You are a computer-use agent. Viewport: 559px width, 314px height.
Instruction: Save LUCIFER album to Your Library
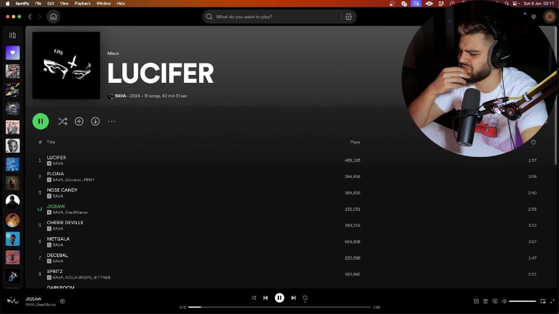click(79, 121)
